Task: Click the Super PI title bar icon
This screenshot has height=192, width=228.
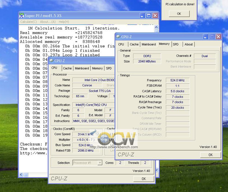Action: pos(22,15)
